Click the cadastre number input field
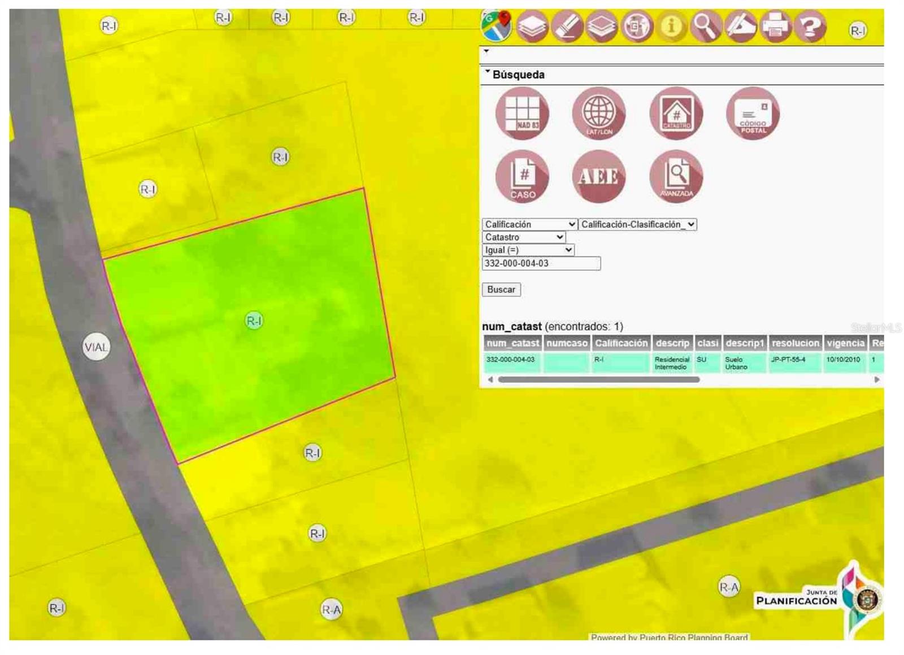The image size is (904, 655). pos(541,264)
